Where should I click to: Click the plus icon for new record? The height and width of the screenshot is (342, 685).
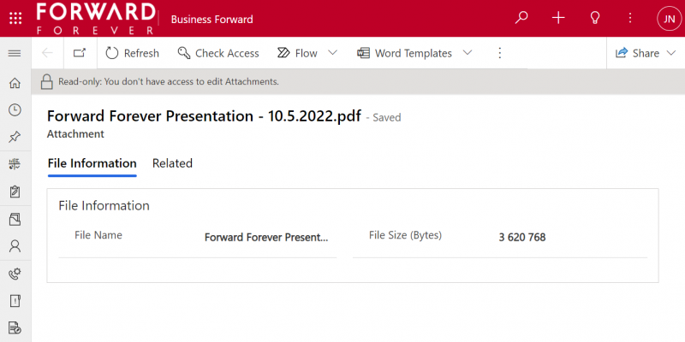click(558, 18)
